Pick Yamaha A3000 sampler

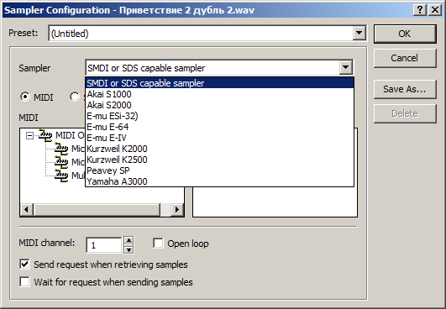(x=219, y=181)
